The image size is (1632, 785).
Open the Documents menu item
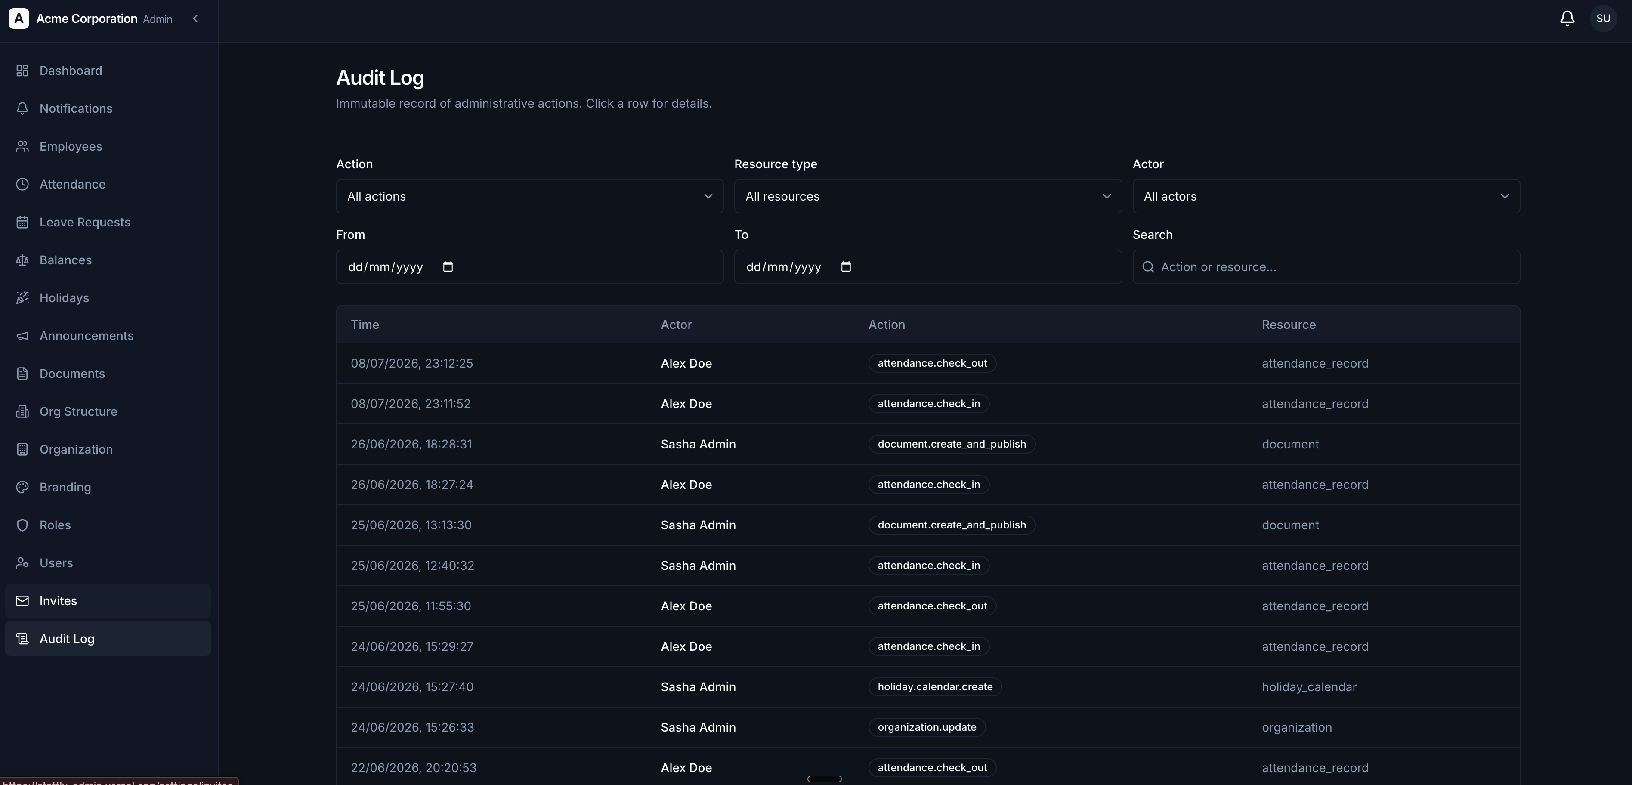(x=108, y=374)
